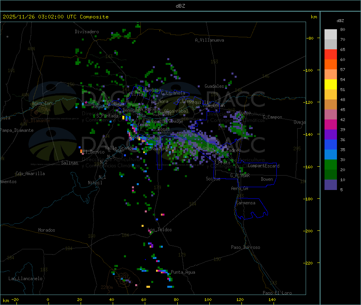Click the 35 dBZ blue legend swatch
Image resolution: width=361 pixels, height=305 pixels.
click(x=331, y=155)
